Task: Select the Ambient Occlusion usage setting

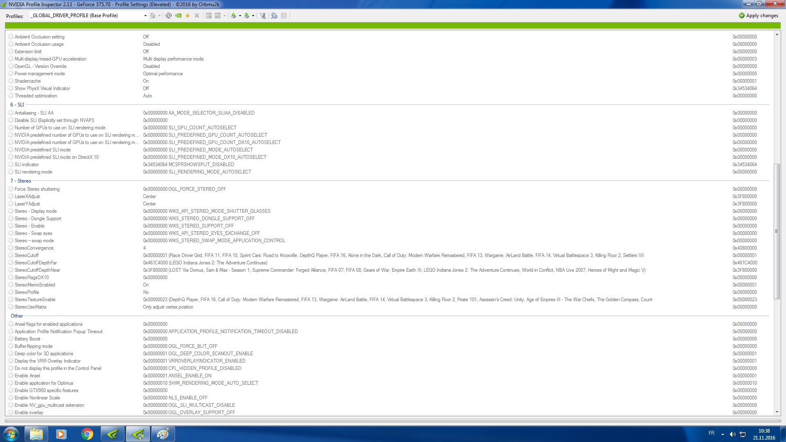Action: [388, 44]
